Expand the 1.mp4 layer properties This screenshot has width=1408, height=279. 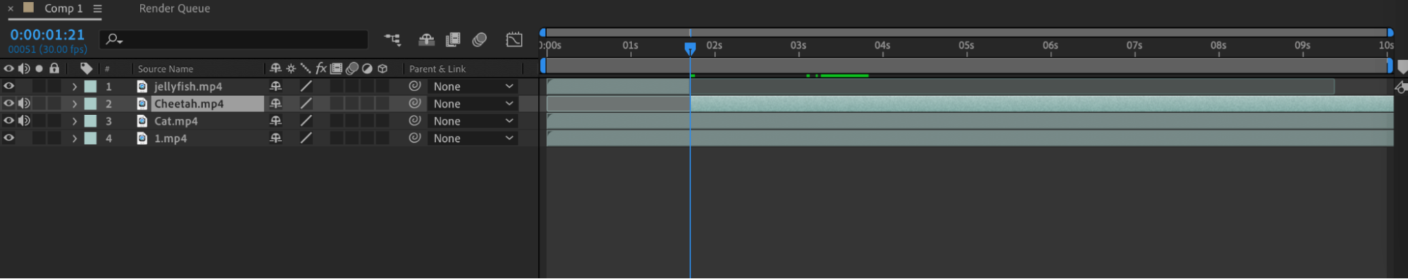coord(74,139)
